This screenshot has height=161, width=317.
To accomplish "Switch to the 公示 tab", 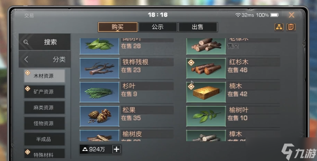I will (158, 27).
